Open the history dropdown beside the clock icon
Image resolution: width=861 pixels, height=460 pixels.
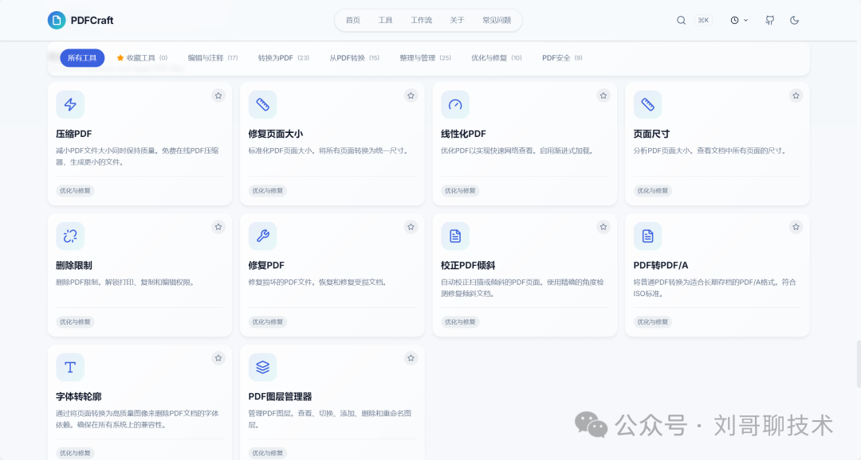click(x=738, y=20)
